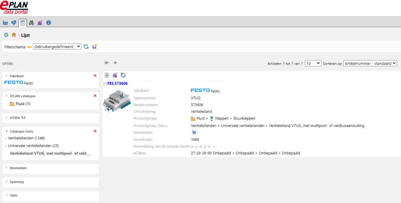Click the Typenummer value VTUG

(196, 98)
